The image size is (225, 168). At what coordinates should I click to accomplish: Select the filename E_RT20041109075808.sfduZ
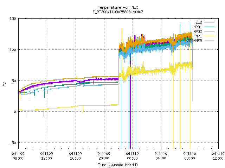click(118, 12)
